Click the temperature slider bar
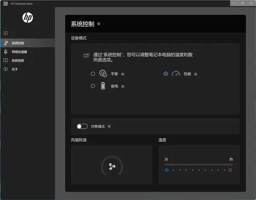Viewport: 256px width, 200px height. click(198, 164)
